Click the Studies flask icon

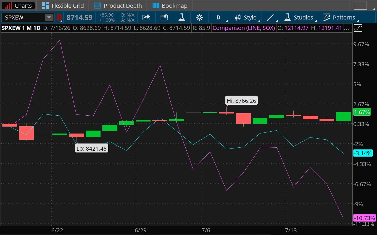coord(288,18)
